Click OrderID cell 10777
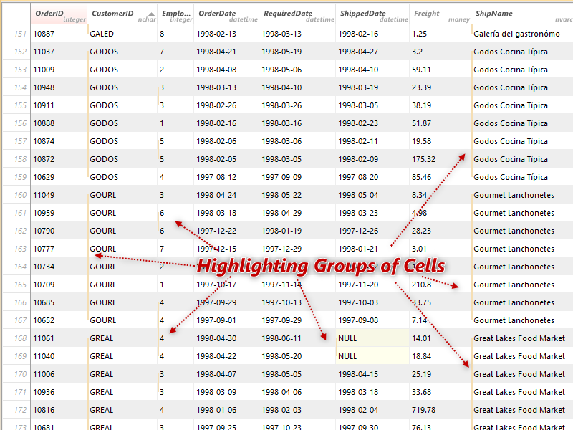573x430 pixels. pos(59,249)
